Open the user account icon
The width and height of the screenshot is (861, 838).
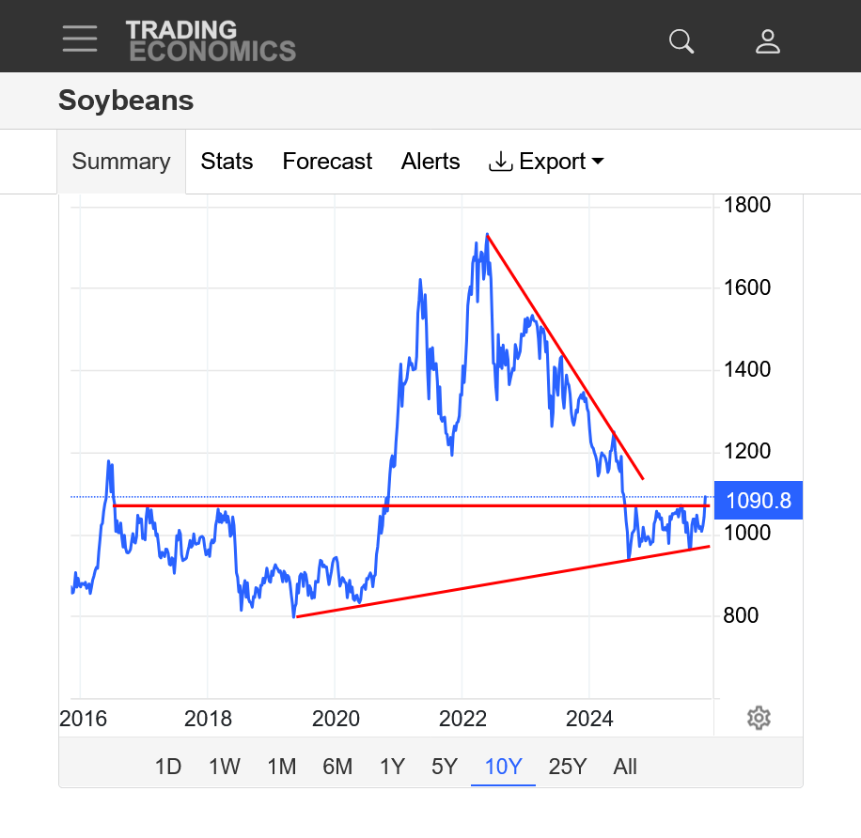(x=768, y=40)
